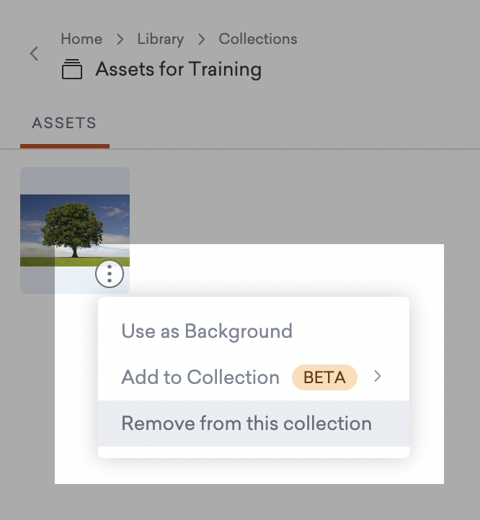480x520 pixels.
Task: Click the Assets for Training title
Action: pyautogui.click(x=178, y=70)
